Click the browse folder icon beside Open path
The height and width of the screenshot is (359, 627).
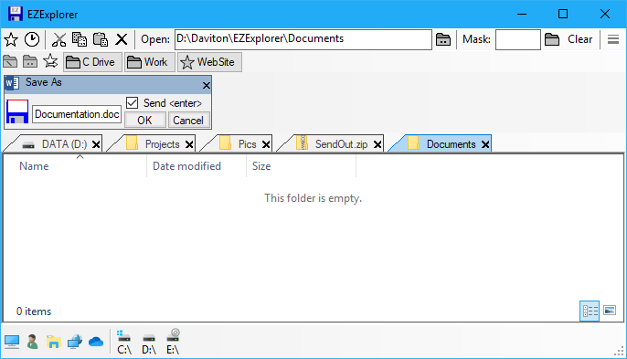(443, 39)
